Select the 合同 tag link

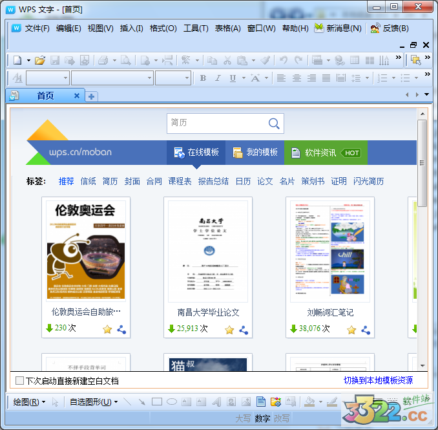pyautogui.click(x=154, y=181)
